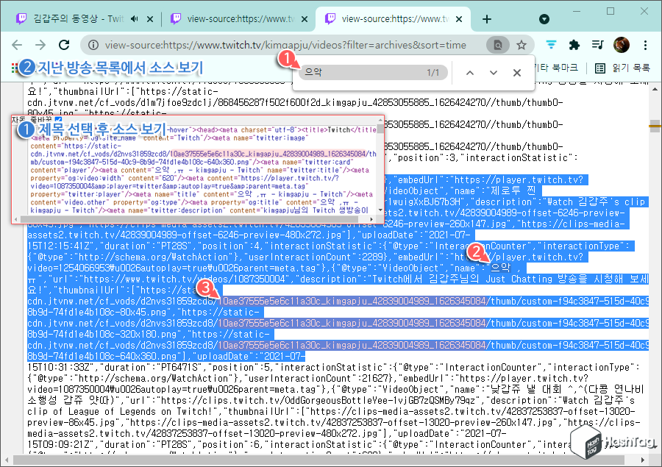Open the Chrome three-dot menu

click(645, 45)
